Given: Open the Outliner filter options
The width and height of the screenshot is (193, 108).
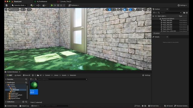Looking at the screenshot, I should click(x=155, y=13).
